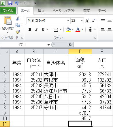Apply red font color
Screen dimensions: 113x127
click(x=78, y=30)
